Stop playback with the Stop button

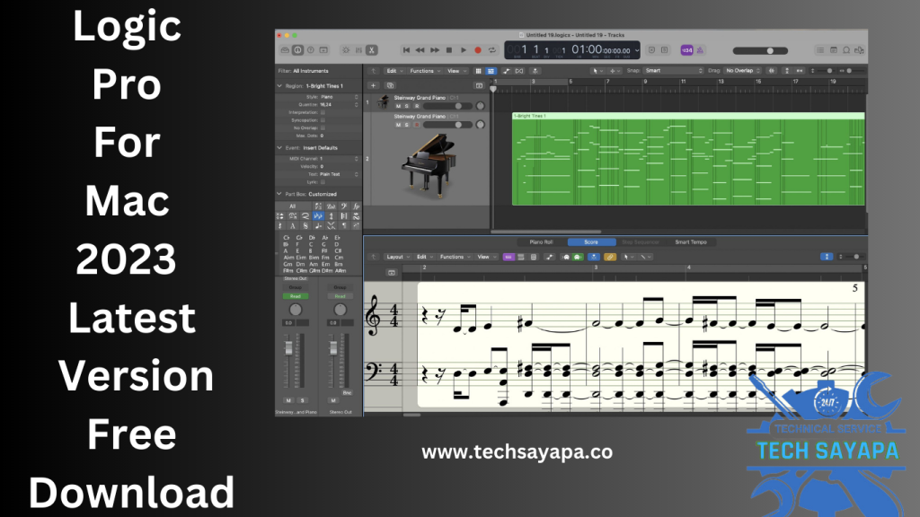click(449, 50)
